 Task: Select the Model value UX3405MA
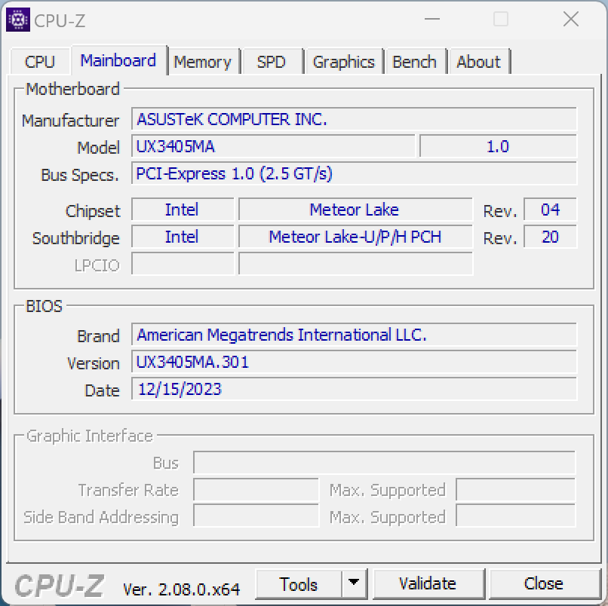point(273,146)
